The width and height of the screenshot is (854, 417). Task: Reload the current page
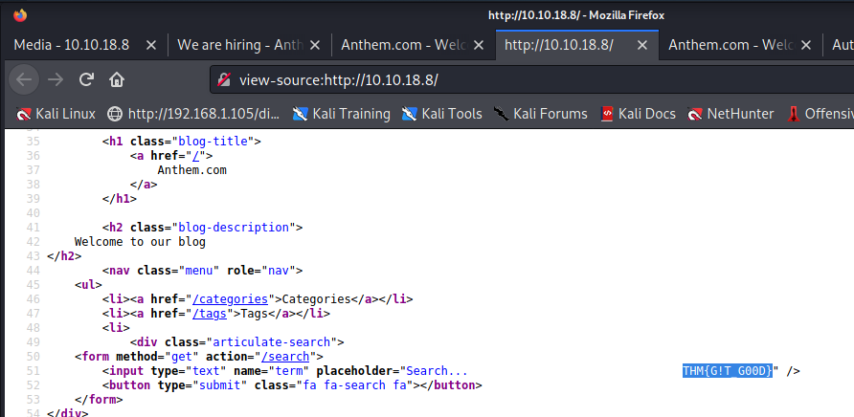coord(86,79)
